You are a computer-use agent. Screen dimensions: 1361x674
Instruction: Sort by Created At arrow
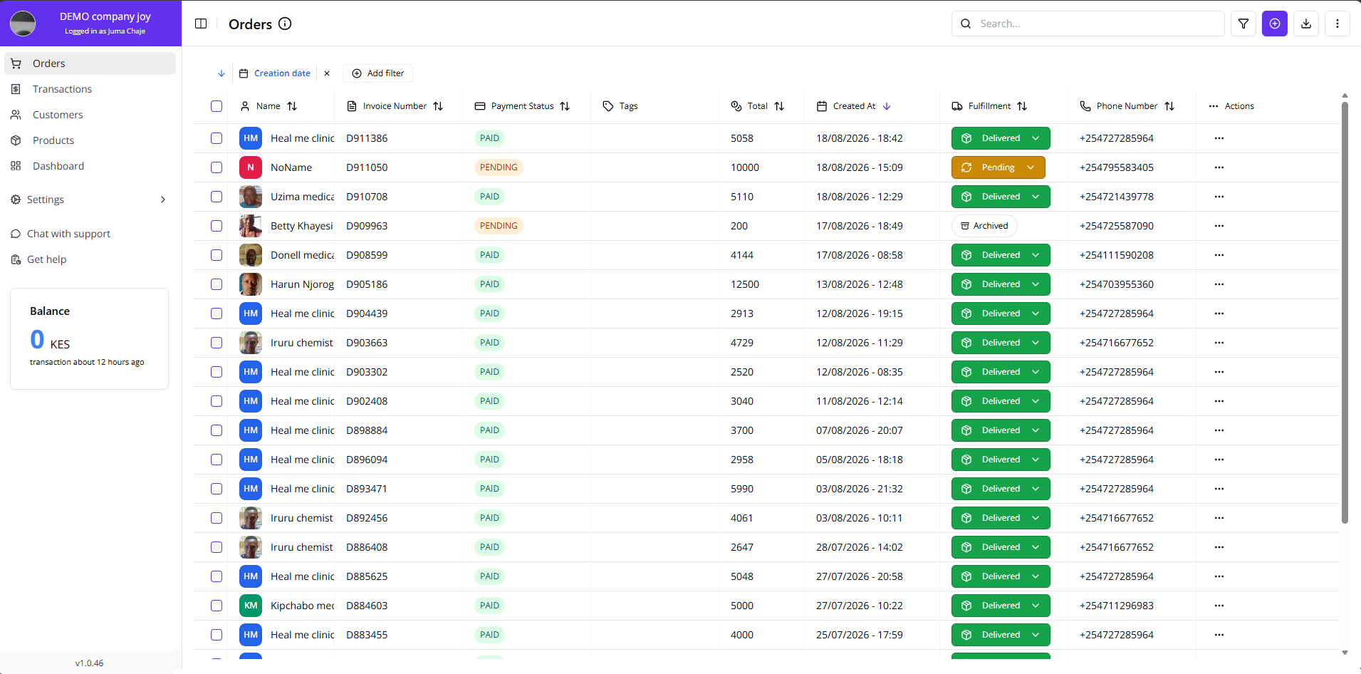[x=887, y=106]
